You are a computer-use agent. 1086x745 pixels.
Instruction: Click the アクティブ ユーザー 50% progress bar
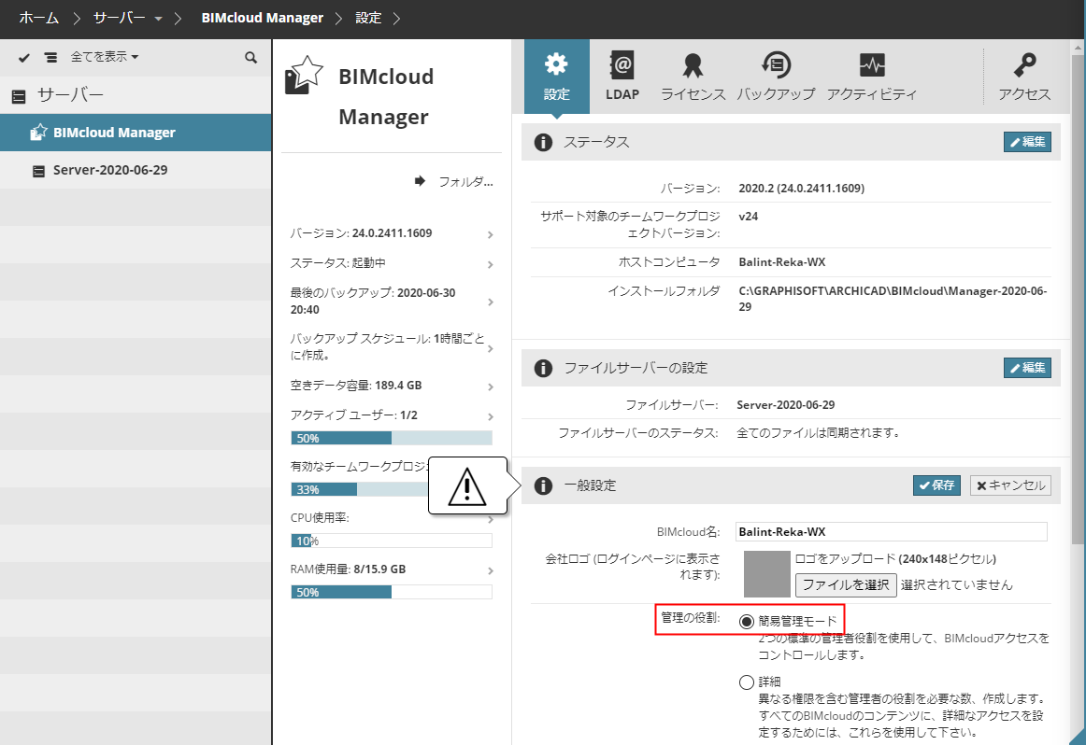[x=392, y=438]
